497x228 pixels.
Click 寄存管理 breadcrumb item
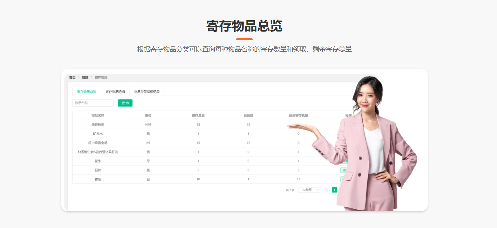pos(101,78)
